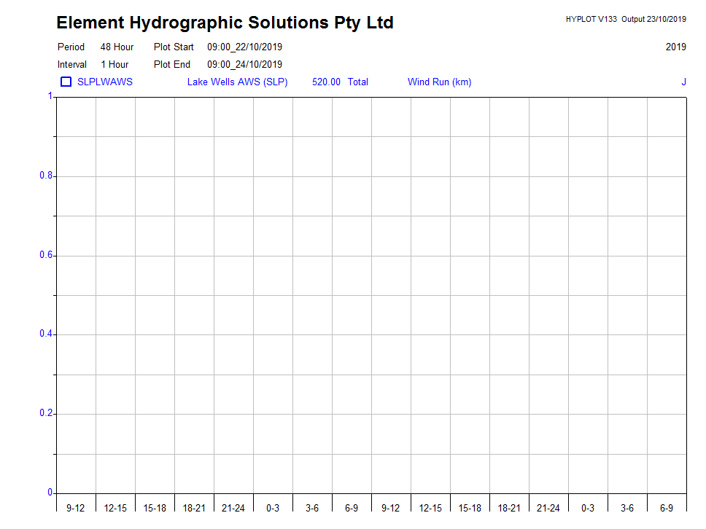Select the Plot Start value 09:00_22/10/2019
Viewport: 706px width, 529px height.
pos(244,47)
